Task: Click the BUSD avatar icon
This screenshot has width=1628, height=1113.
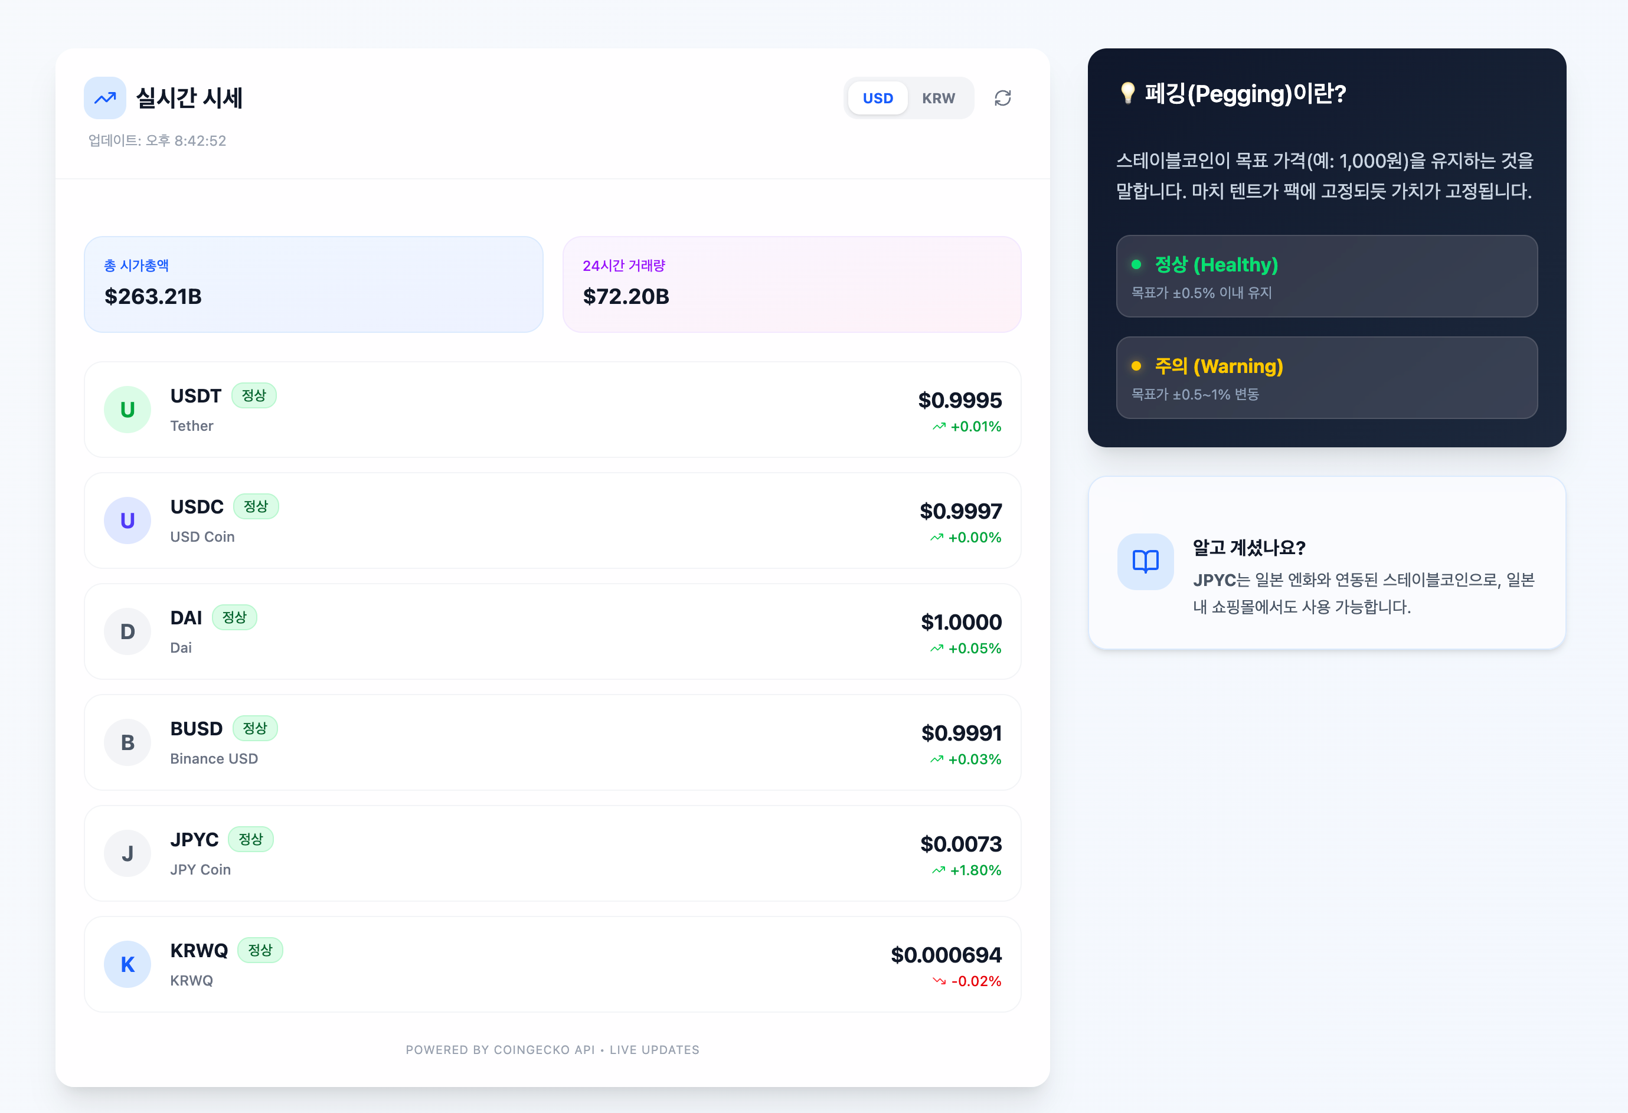Action: [128, 742]
